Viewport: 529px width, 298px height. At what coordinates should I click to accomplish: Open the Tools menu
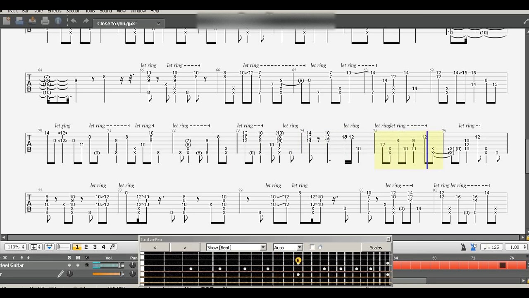tap(90, 11)
